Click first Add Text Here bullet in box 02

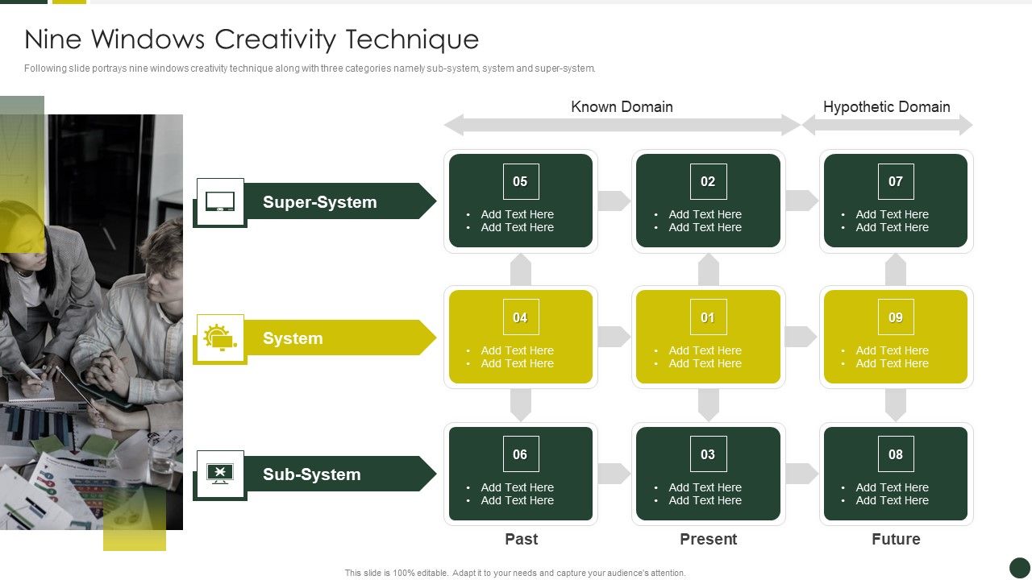(705, 214)
